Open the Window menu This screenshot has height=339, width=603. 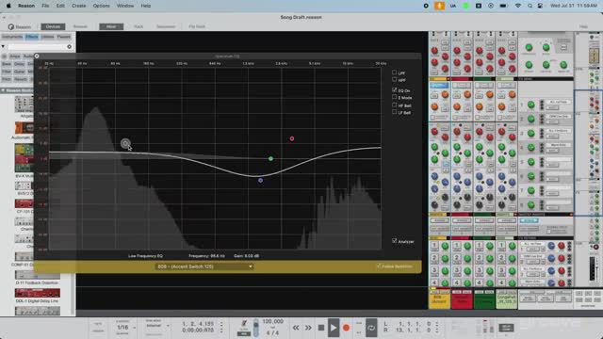click(x=125, y=6)
